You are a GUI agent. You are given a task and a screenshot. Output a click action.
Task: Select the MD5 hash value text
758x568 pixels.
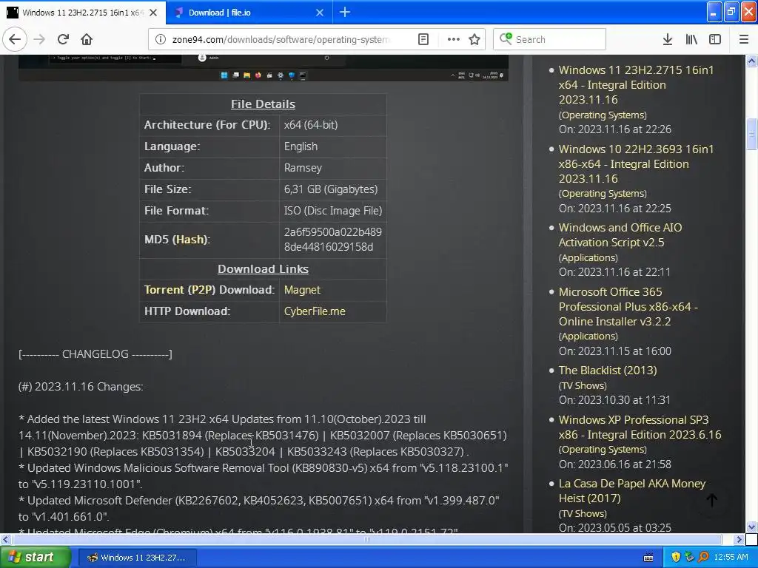(332, 240)
